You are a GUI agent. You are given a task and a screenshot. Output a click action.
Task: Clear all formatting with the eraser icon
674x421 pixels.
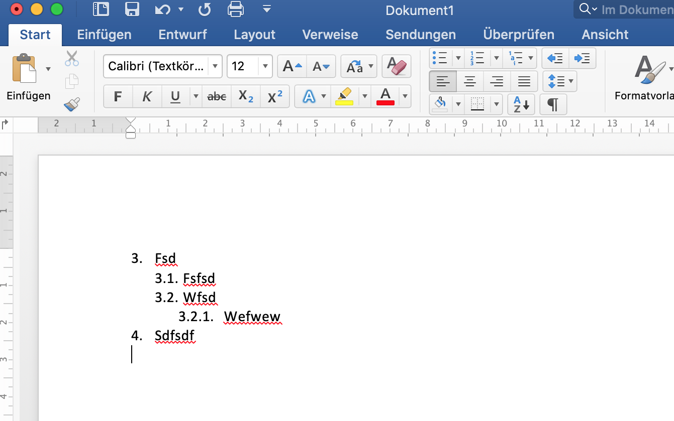pyautogui.click(x=397, y=66)
